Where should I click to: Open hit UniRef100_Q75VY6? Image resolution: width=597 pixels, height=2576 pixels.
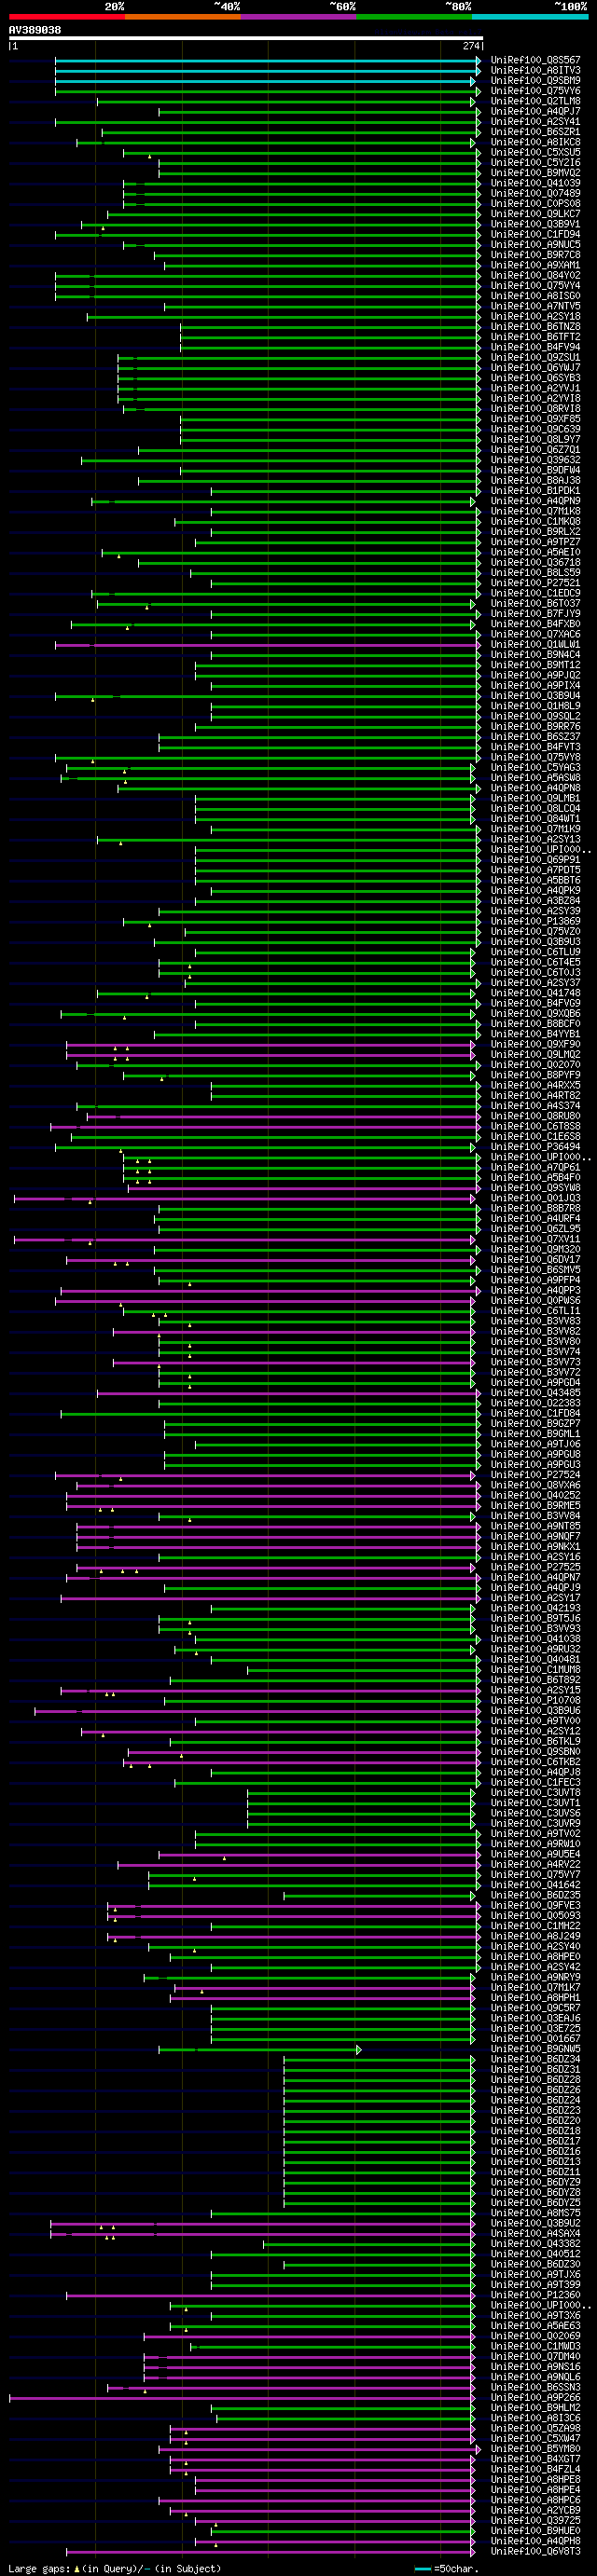point(535,91)
